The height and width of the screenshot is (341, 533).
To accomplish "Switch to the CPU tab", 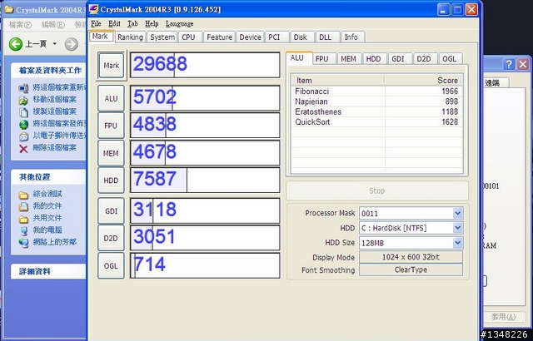I will [x=188, y=37].
